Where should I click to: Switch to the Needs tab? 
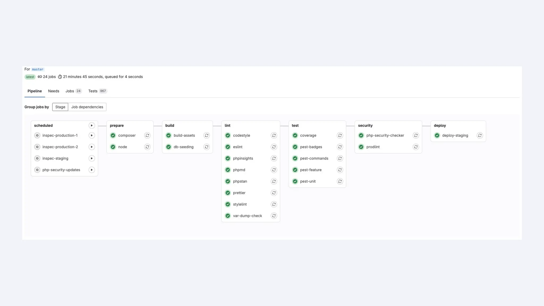53,91
